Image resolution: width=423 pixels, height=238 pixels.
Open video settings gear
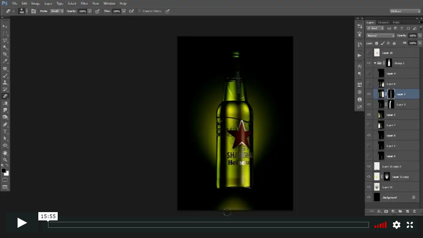(x=397, y=225)
